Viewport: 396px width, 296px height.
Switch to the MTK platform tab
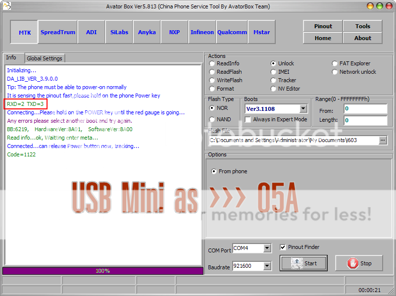(x=24, y=32)
